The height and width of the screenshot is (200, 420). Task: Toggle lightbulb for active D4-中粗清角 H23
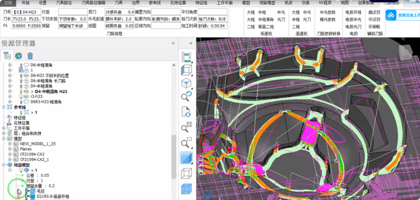[21, 91]
